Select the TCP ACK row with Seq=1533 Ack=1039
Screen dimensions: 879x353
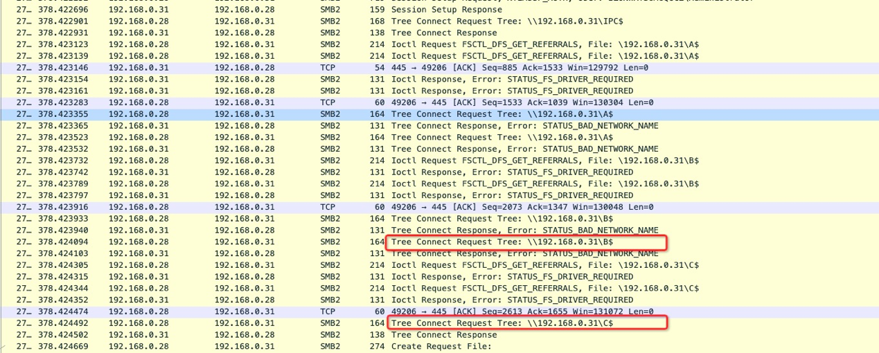tap(439, 102)
